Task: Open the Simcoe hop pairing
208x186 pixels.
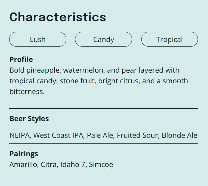Action: point(101,165)
